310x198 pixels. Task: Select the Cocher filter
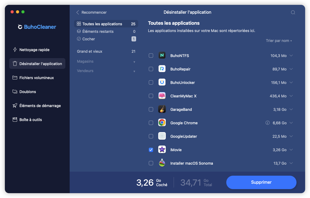pyautogui.click(x=106, y=39)
